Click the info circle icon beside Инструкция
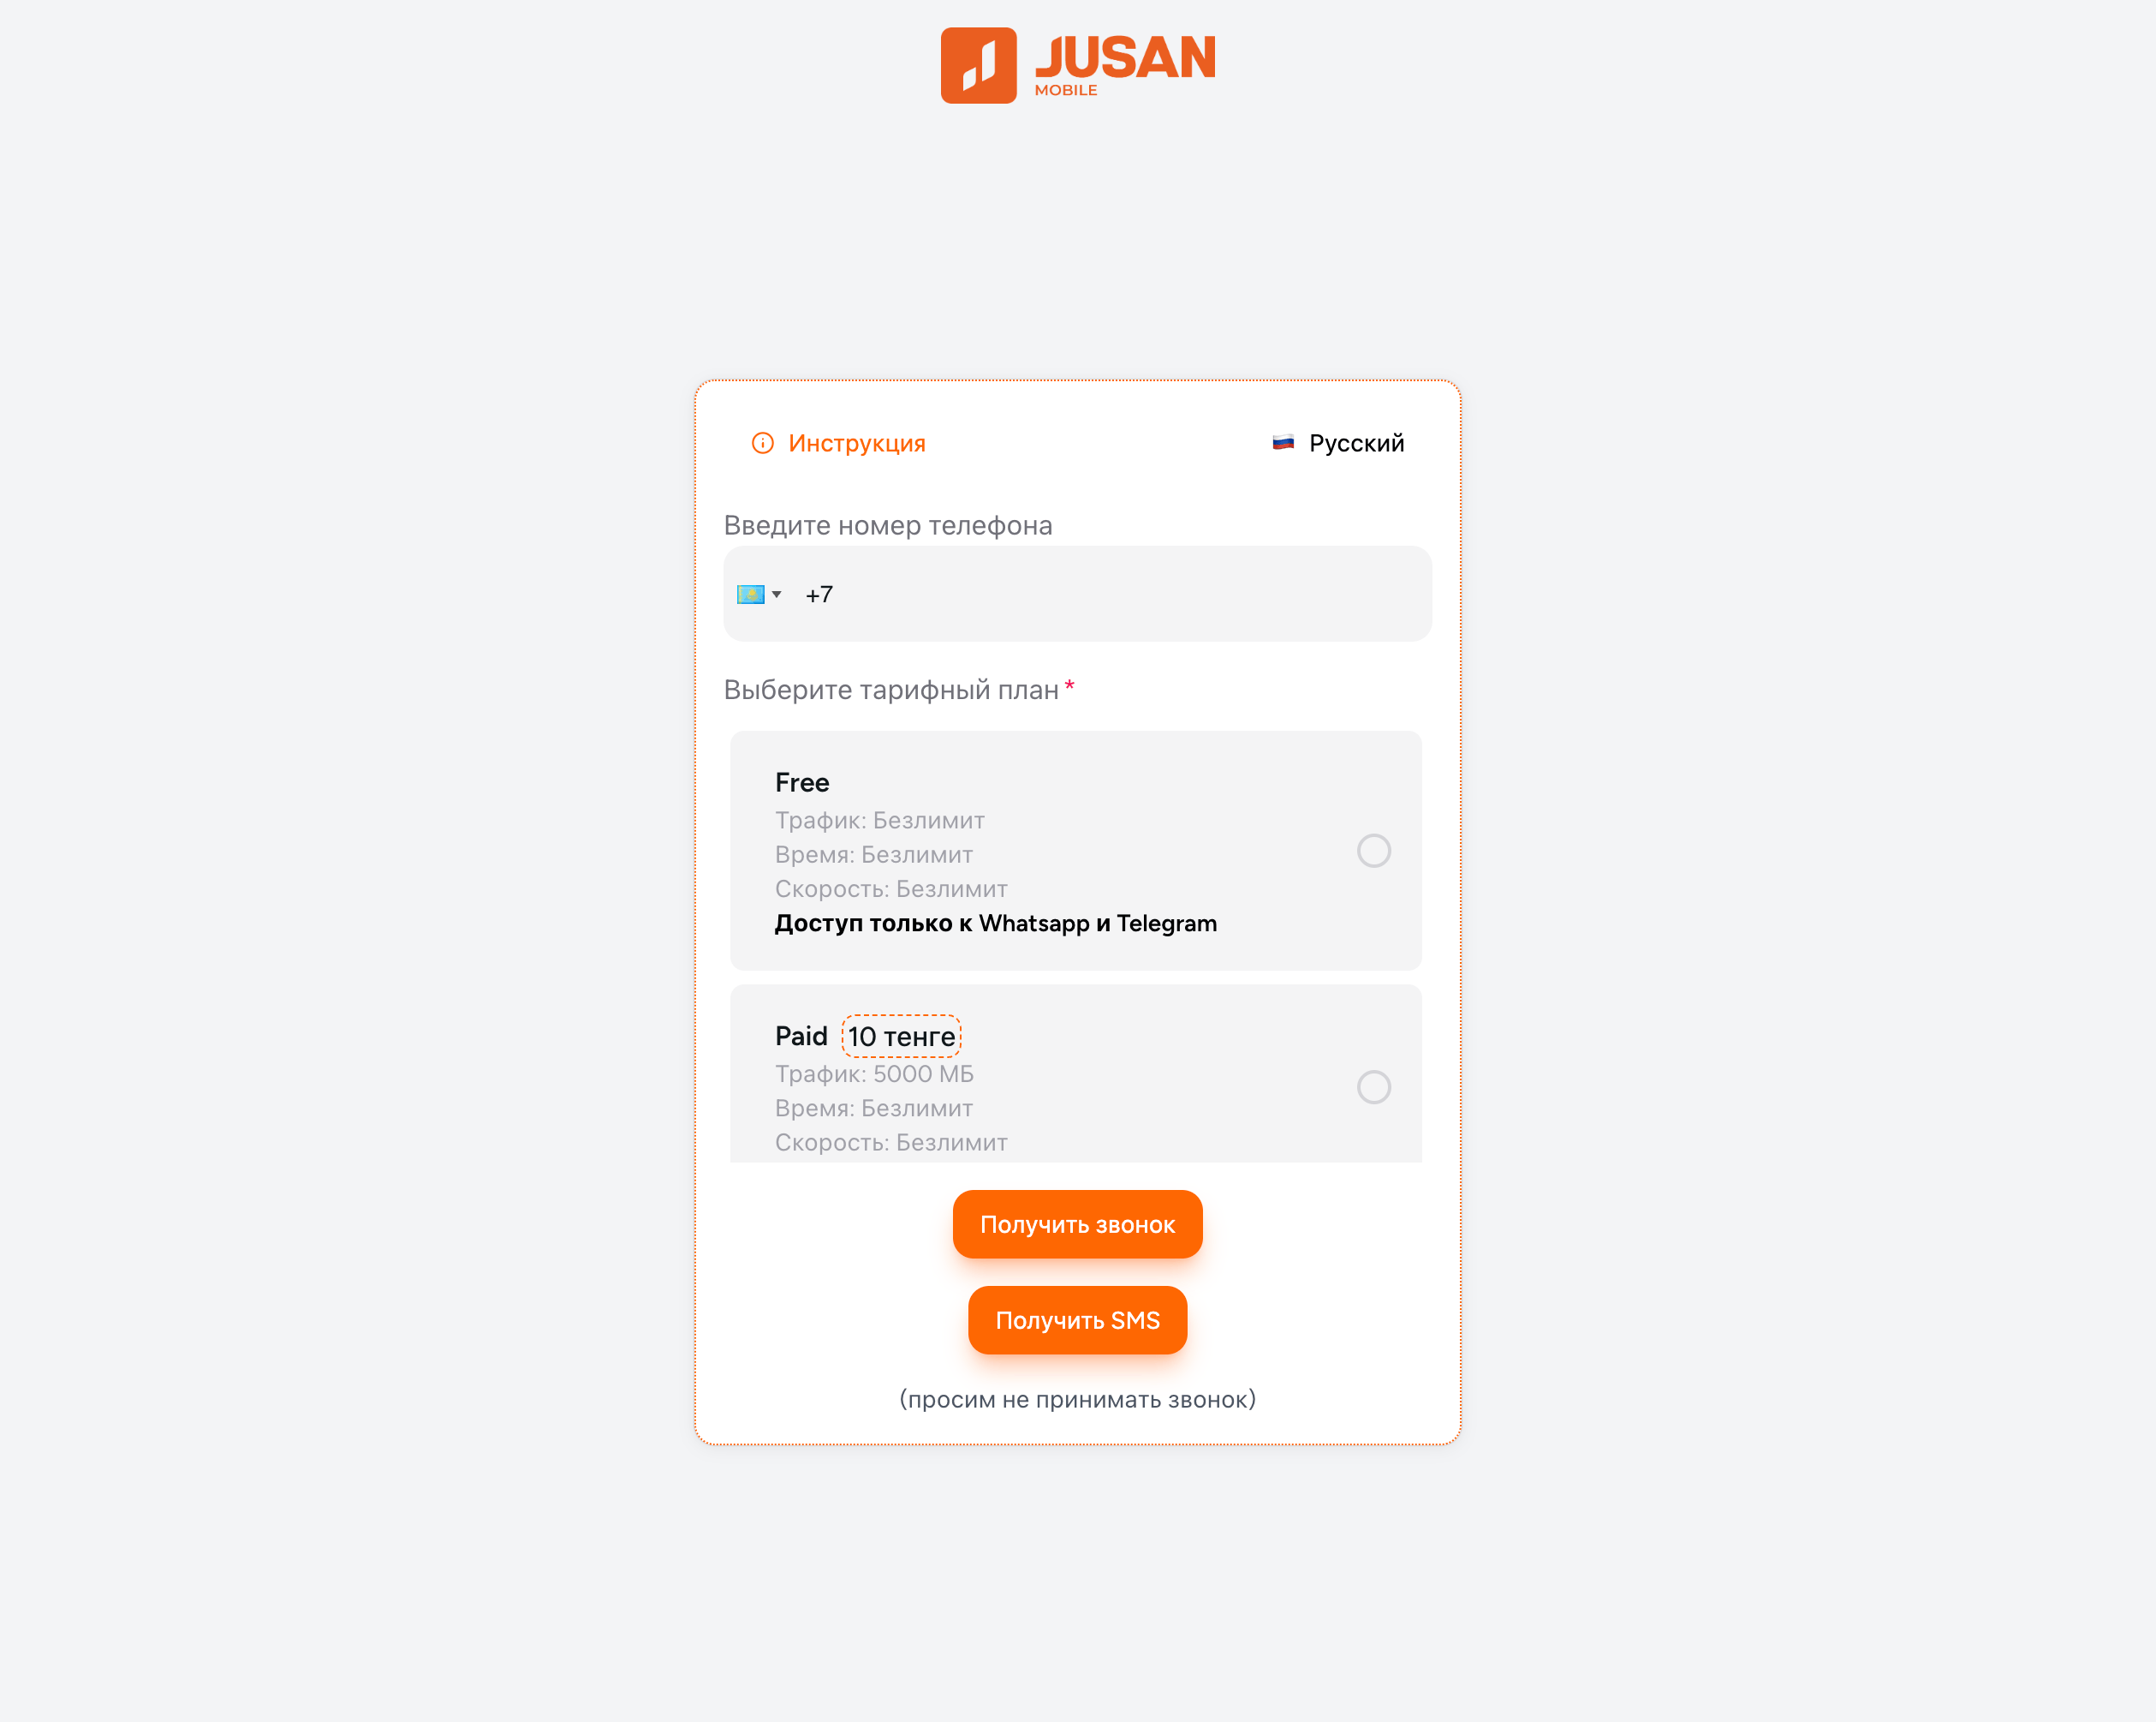The height and width of the screenshot is (1722, 2156). click(x=762, y=443)
